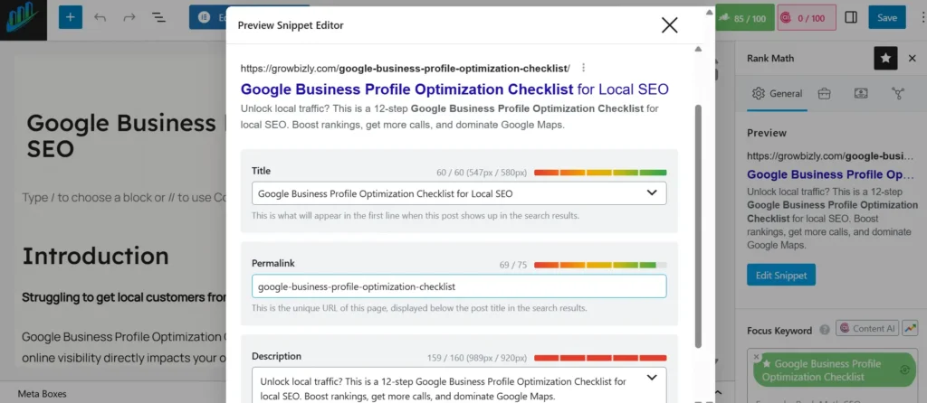Click the Edit Snippet button

coord(781,275)
